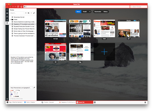Viewport: 153px width, 112px height.
Task: Open the TNW speed dial thumbnail
Action: point(104,28)
